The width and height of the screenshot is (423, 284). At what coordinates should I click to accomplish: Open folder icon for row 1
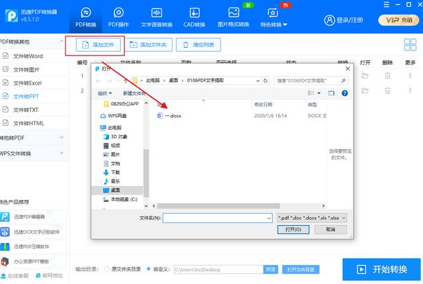(365, 75)
